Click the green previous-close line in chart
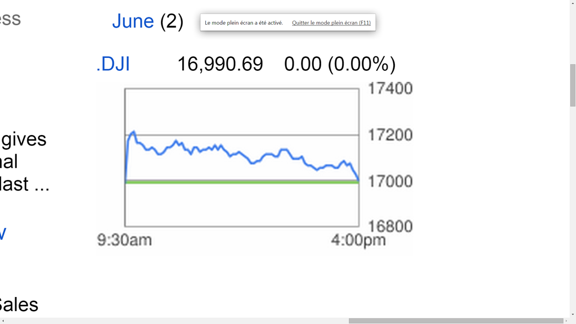This screenshot has height=324, width=576. [242, 182]
